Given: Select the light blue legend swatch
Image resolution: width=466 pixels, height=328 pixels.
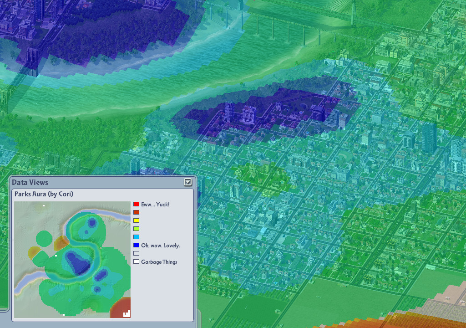Looking at the screenshot, I should [136, 237].
